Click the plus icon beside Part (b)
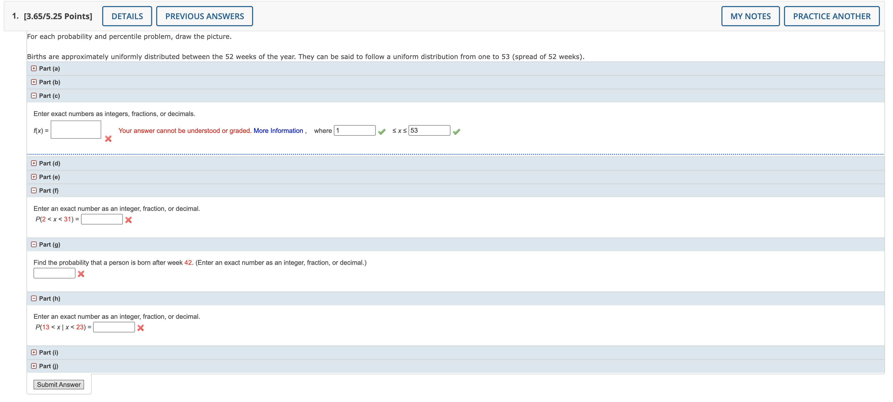Screen dimensions: 893x402 [34, 82]
